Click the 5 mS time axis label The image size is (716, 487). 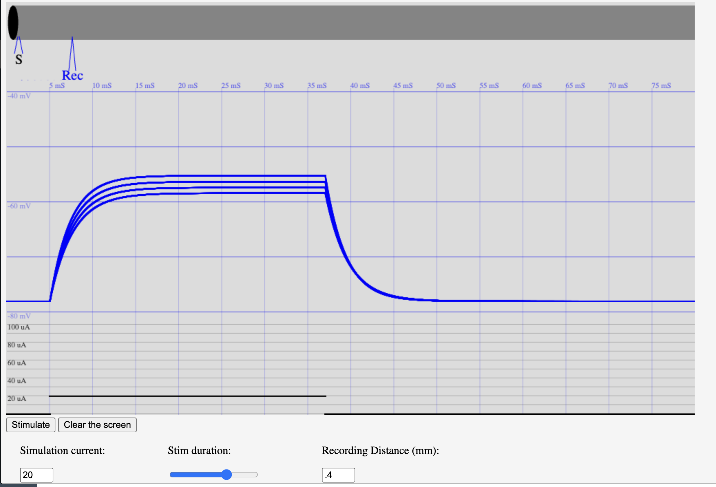pos(57,85)
